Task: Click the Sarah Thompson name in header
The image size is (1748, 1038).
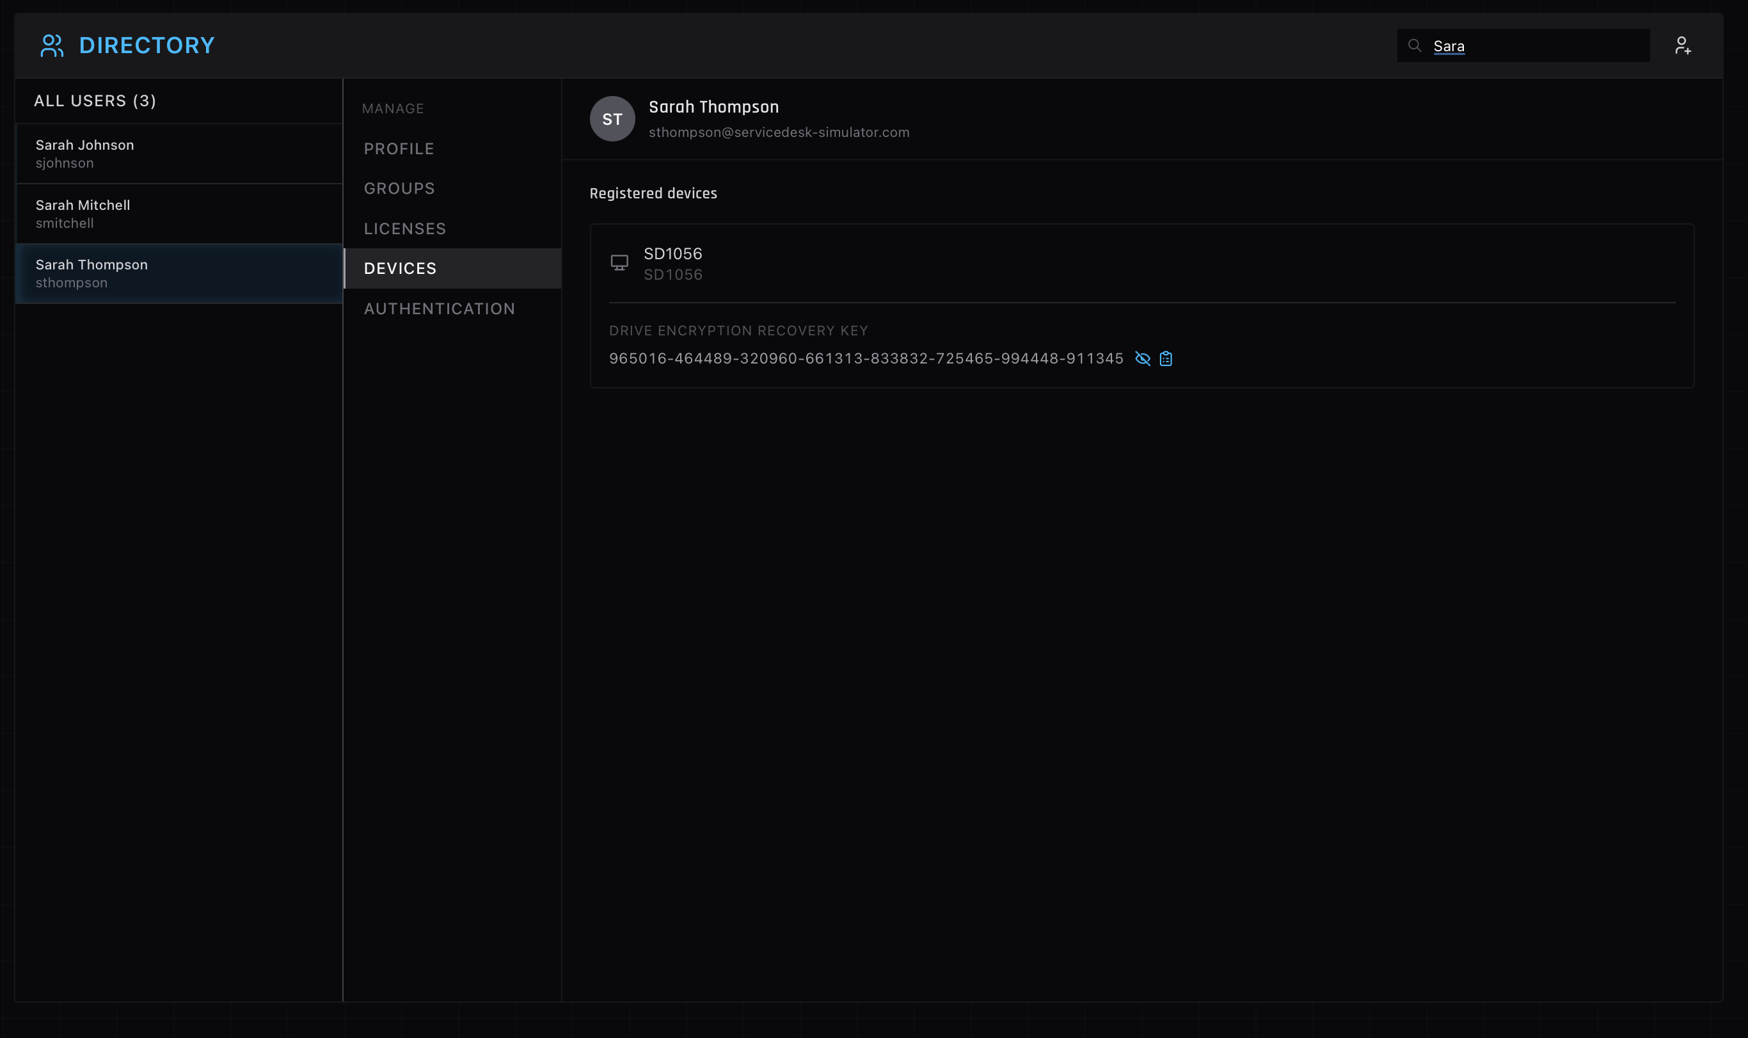Action: 714,107
